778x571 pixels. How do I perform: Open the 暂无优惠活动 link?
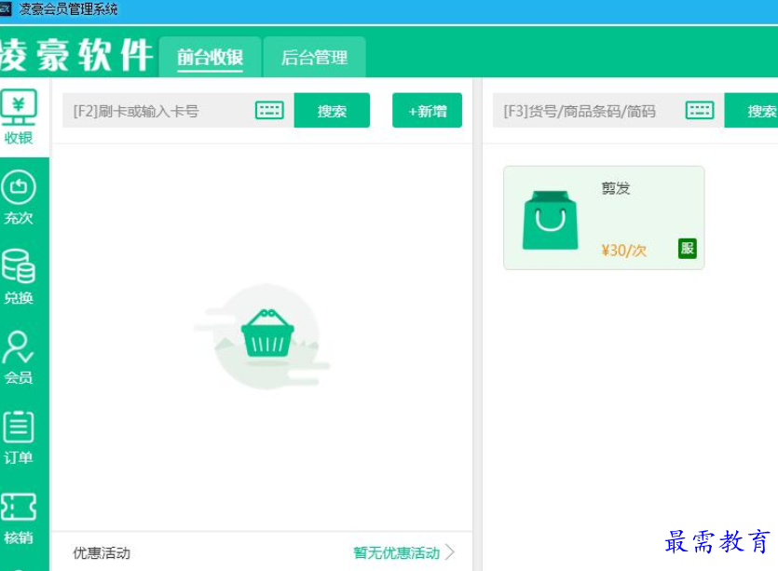pos(396,552)
